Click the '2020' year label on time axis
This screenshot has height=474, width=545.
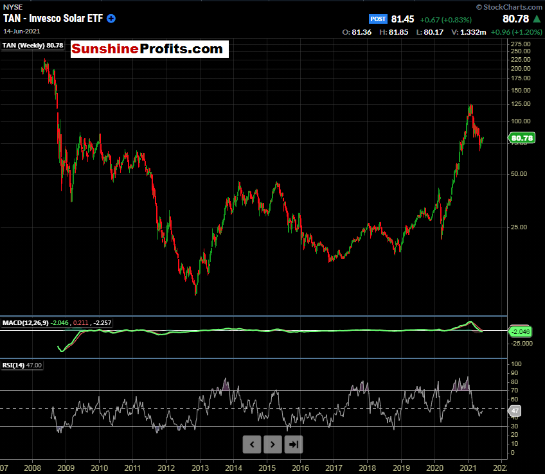(435, 468)
